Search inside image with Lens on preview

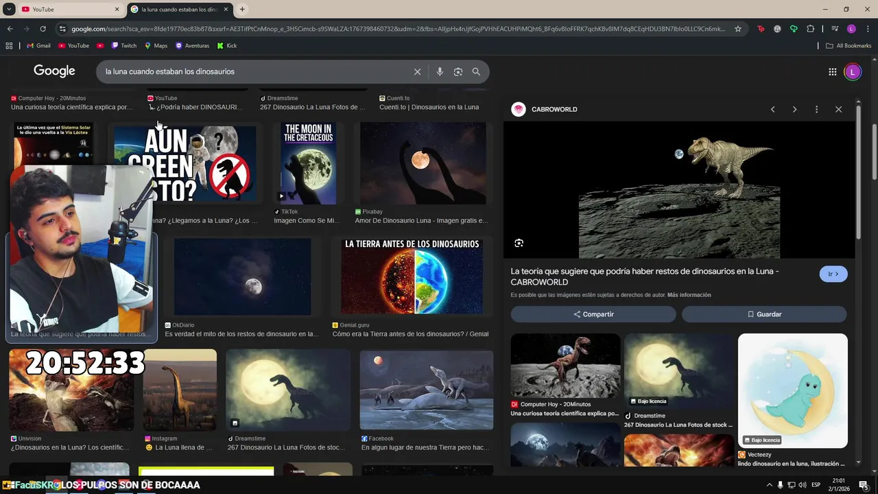click(519, 243)
